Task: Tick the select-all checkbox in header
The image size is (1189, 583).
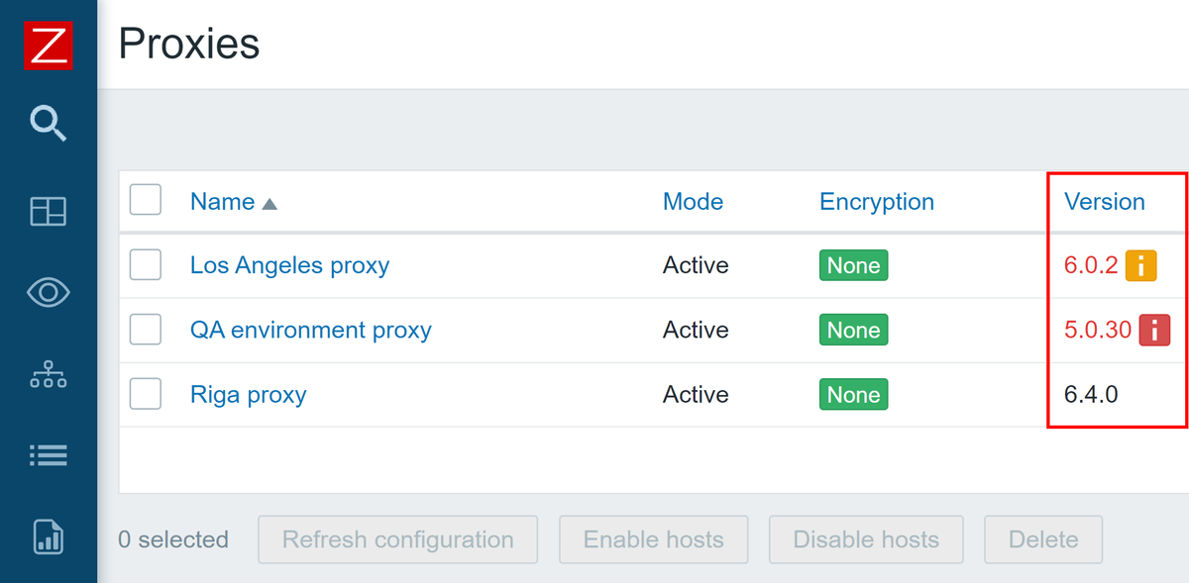Action: tap(146, 200)
